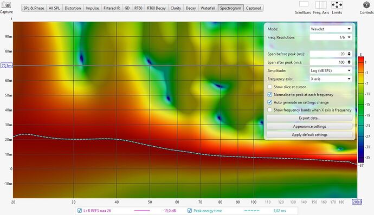The image size is (374, 215).
Task: Toggle Normalise to peak at each frequency
Action: (x=270, y=95)
